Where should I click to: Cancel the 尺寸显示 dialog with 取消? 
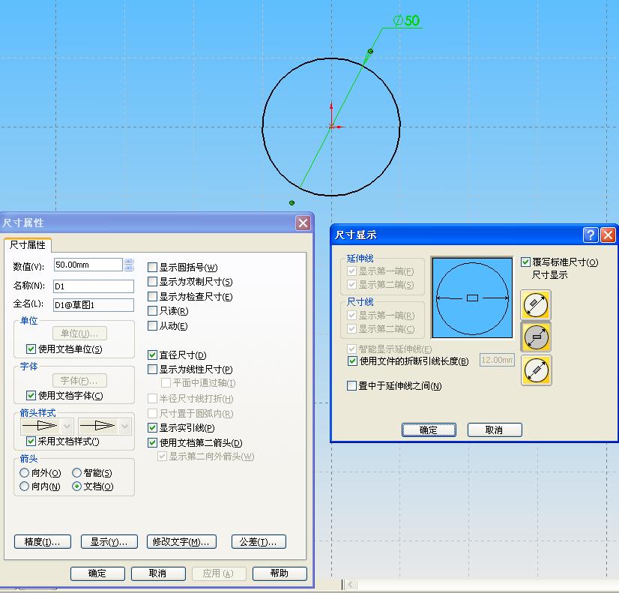[495, 430]
